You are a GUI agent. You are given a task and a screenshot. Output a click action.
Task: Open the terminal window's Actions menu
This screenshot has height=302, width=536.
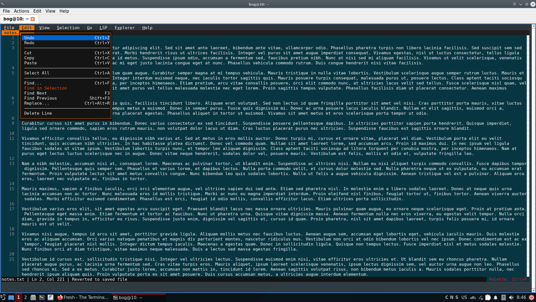coord(21,11)
